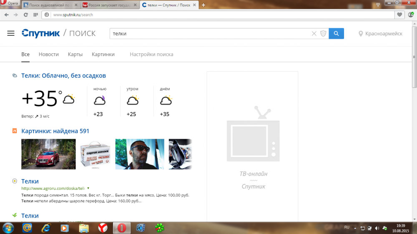The image size is (417, 234).
Task: Open Yandex browser from the taskbar
Action: (103, 228)
